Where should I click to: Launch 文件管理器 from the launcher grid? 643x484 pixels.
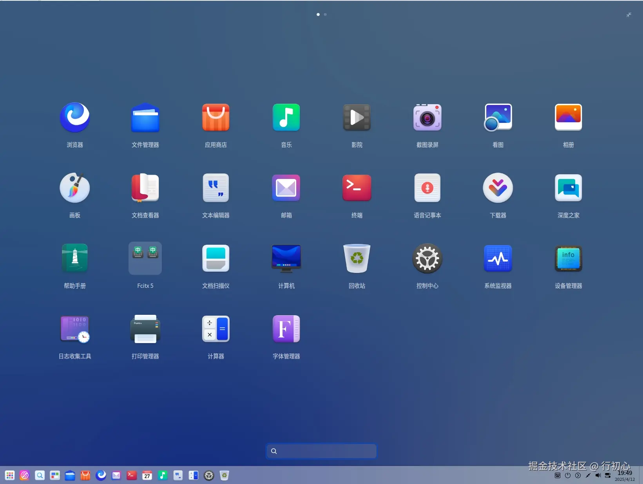tap(145, 117)
